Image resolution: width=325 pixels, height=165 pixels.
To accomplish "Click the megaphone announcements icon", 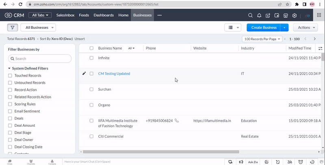I will coord(241,162).
